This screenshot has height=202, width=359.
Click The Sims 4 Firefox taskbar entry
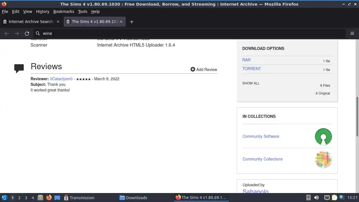[201, 198]
